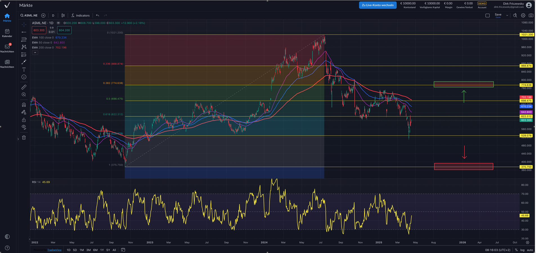Take a chart snapshot with camera icon
The width and height of the screenshot is (536, 253).
coord(531,15)
